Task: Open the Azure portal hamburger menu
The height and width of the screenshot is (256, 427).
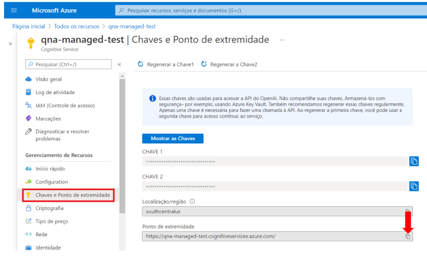Action: coord(14,10)
